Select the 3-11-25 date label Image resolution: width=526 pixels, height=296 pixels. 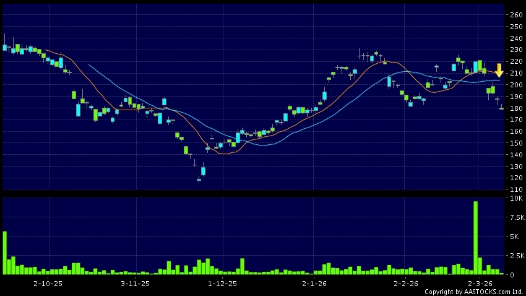(135, 283)
